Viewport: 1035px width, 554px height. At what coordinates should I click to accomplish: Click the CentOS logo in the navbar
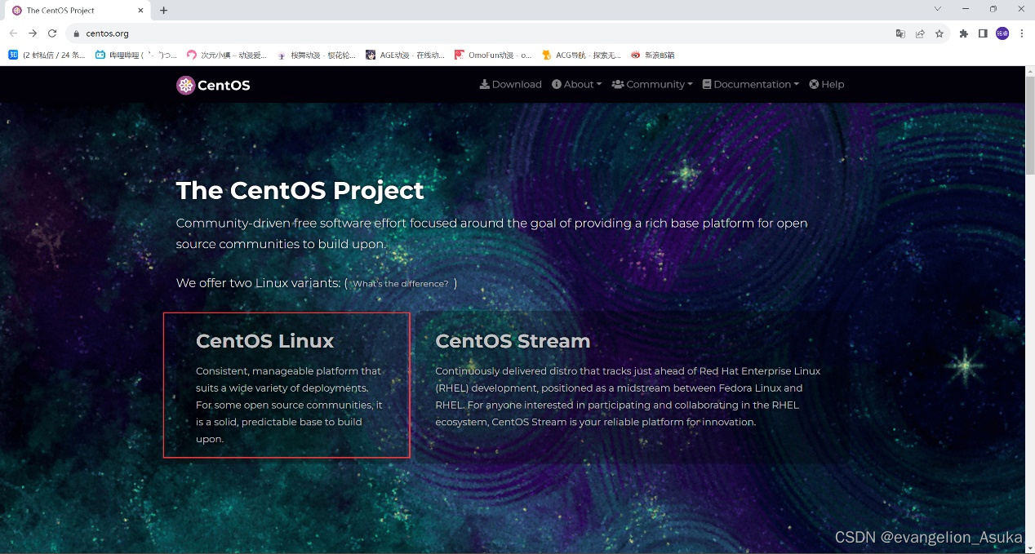[x=213, y=85]
